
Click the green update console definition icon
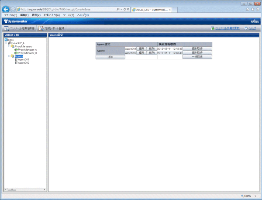[x=213, y=28]
